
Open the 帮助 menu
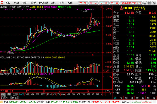tap(70, 3)
